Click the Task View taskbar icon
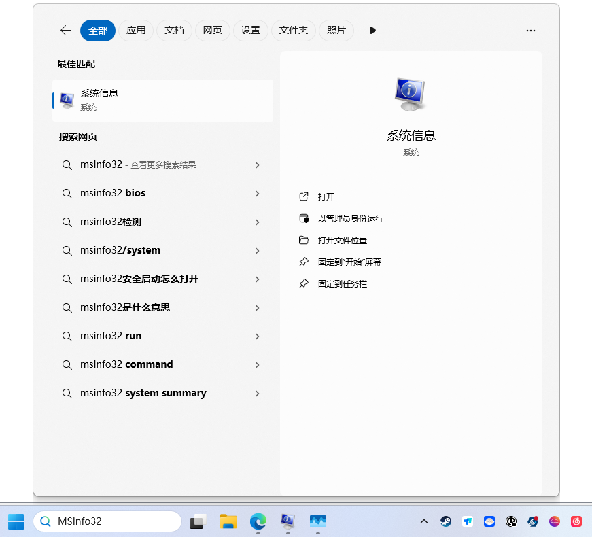 pos(198,521)
